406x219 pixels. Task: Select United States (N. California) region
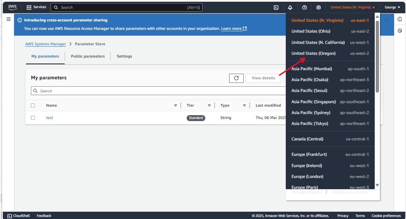click(x=330, y=42)
